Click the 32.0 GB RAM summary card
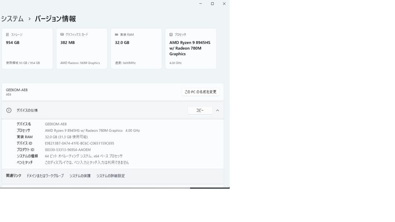 click(136, 48)
